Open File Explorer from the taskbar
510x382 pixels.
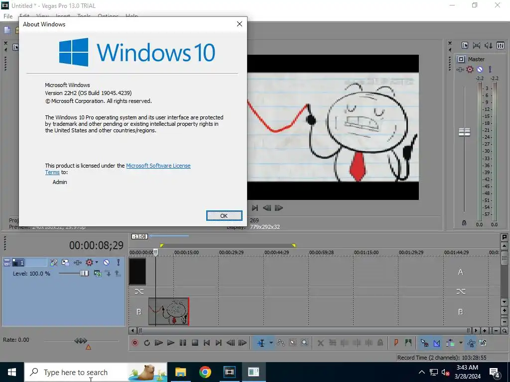180,372
